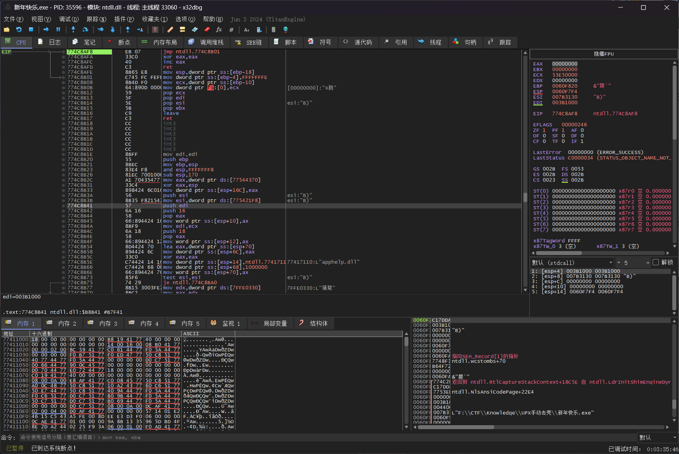Viewport: 679px width, 454px height.
Task: Click the open file folder icon
Action: pos(7,30)
